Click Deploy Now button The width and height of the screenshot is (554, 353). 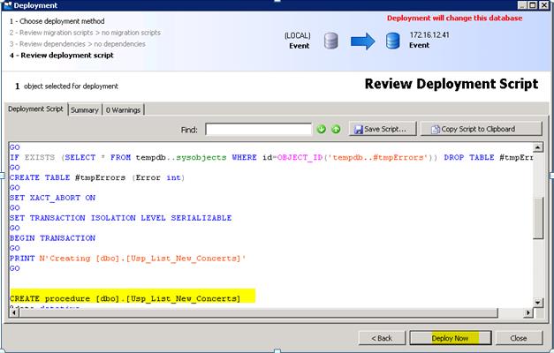451,338
